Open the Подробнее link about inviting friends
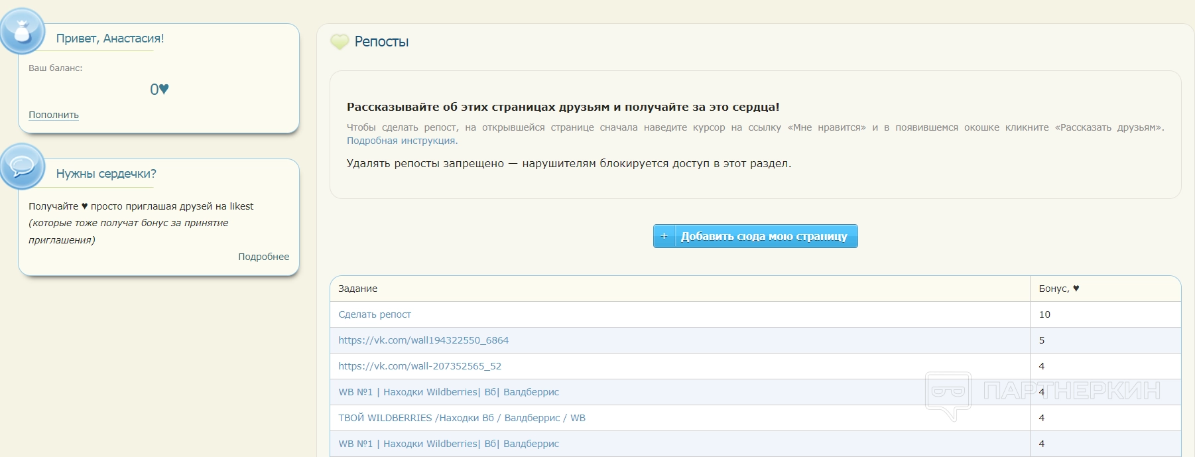The image size is (1195, 457). pos(263,257)
